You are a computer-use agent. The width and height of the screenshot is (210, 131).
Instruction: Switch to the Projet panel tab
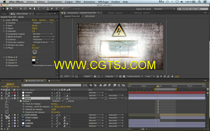coord(4,14)
